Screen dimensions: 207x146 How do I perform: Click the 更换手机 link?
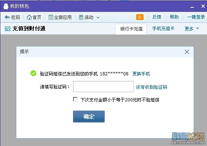[141, 74]
